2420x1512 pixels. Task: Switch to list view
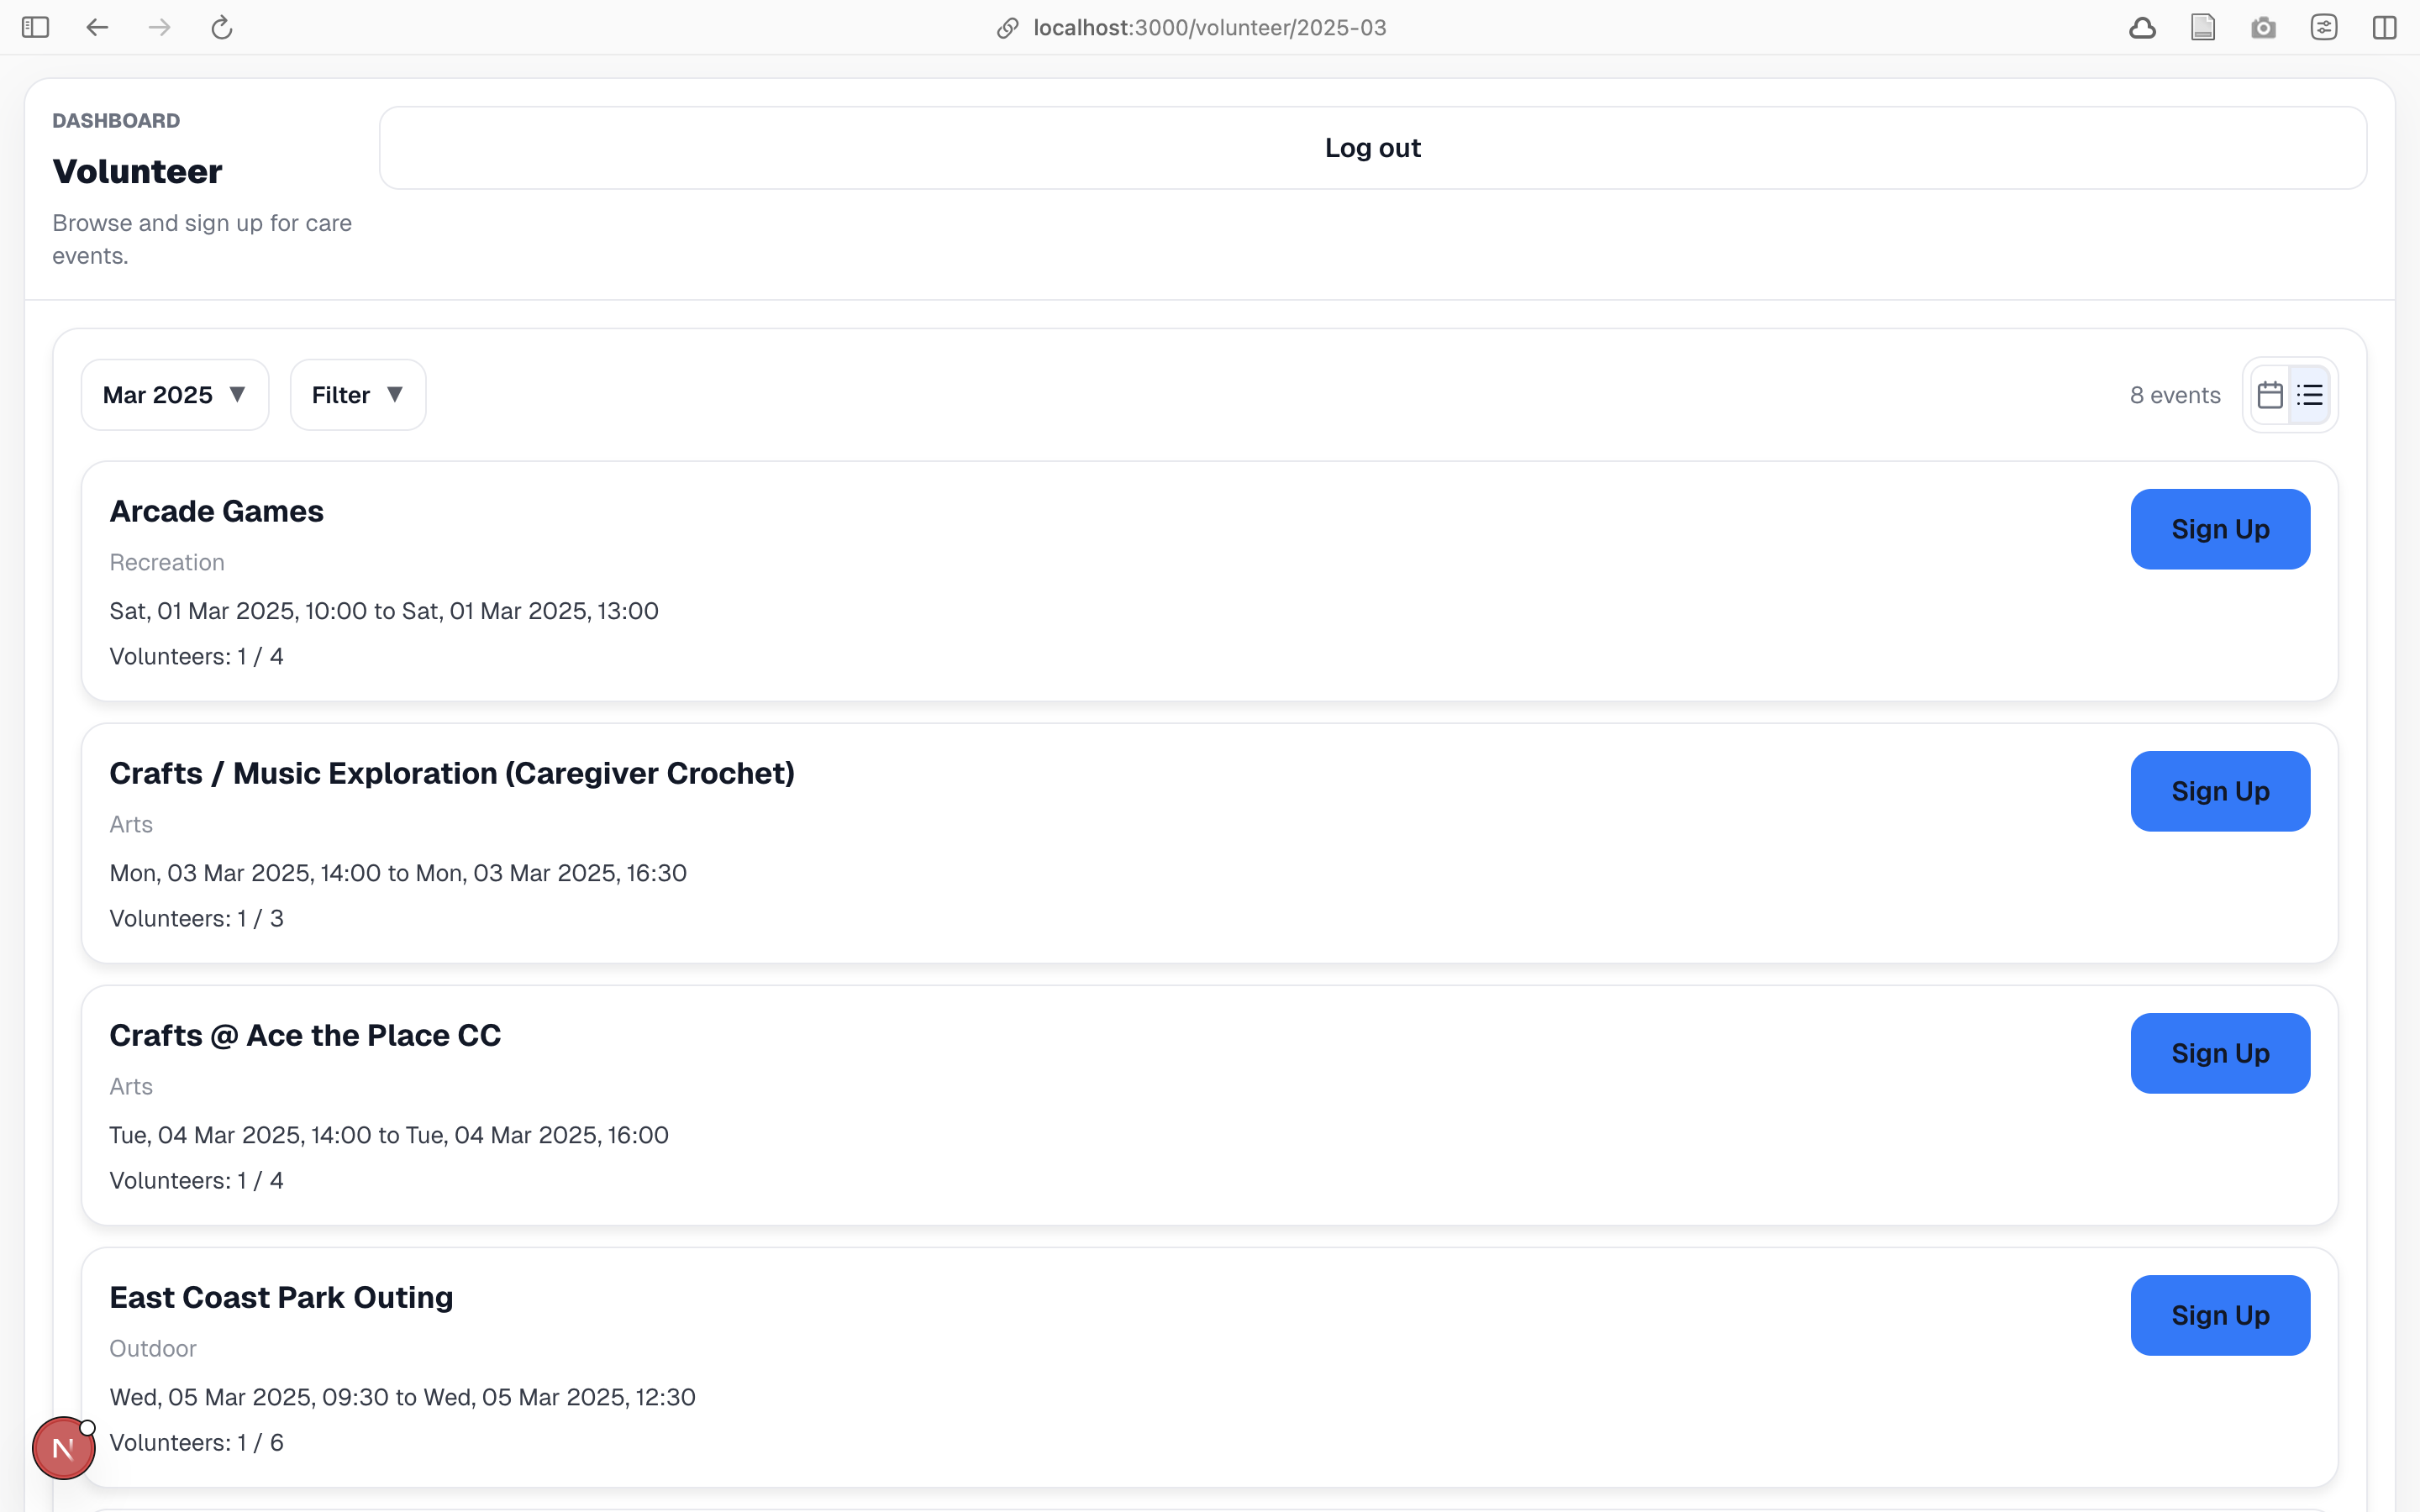tap(2310, 395)
